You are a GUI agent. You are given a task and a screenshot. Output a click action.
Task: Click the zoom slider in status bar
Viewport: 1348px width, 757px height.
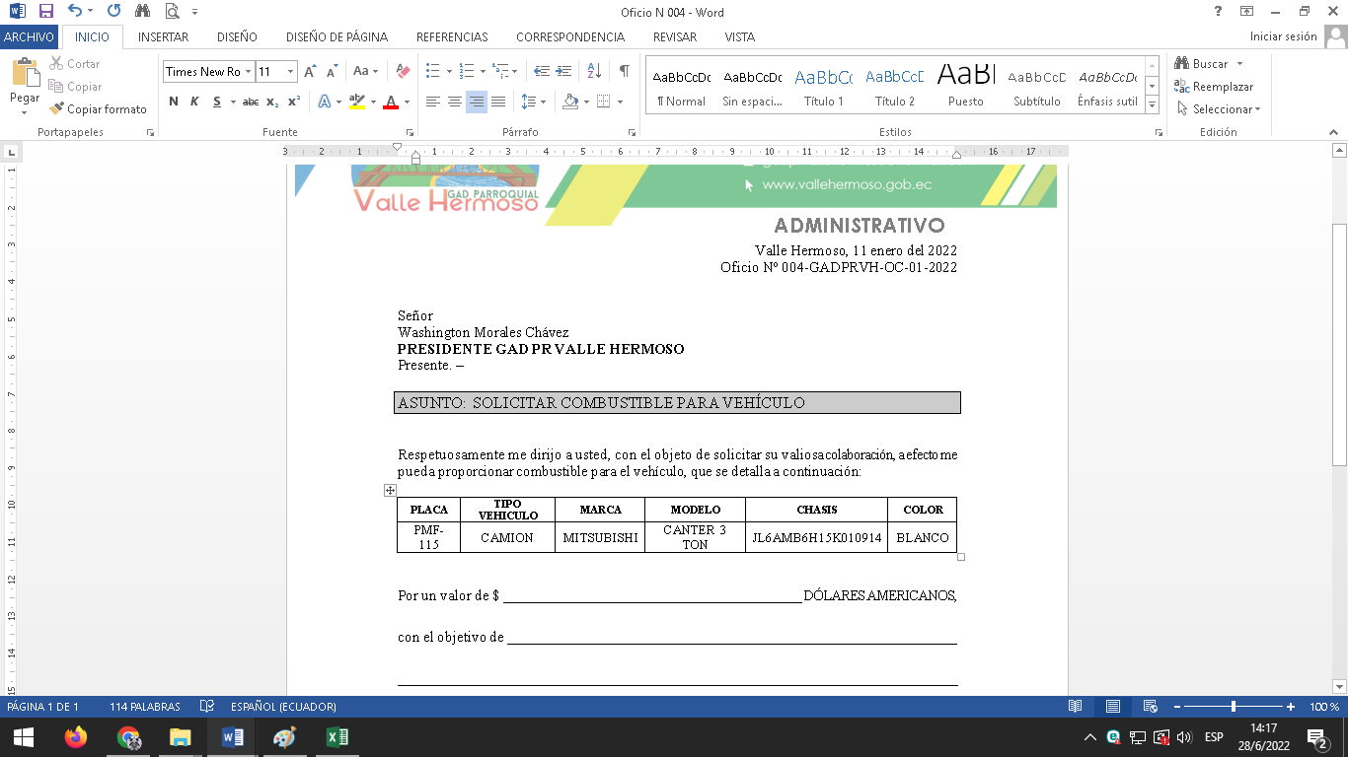[1234, 707]
